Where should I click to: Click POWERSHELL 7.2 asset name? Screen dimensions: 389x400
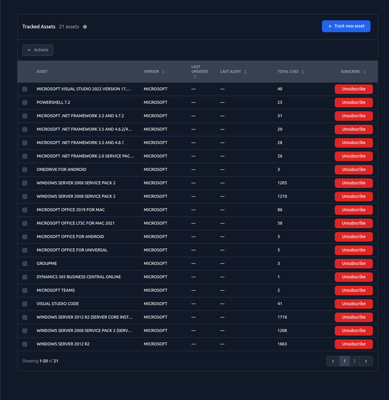(53, 102)
